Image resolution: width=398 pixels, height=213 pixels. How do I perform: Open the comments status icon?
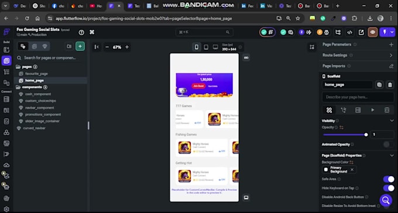tap(287, 32)
